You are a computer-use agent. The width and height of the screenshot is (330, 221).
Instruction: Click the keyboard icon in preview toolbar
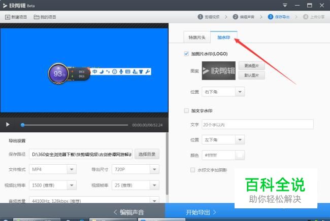[128, 71]
